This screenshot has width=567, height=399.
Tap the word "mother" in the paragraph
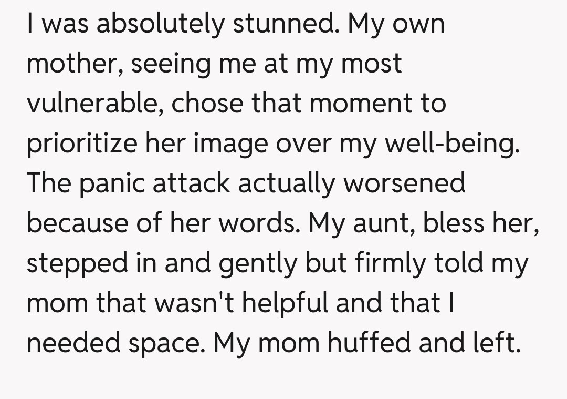[x=73, y=64]
